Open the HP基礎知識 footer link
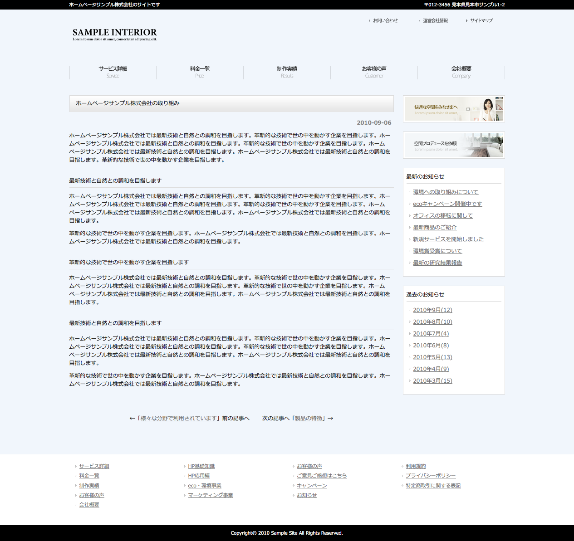 pyautogui.click(x=201, y=466)
